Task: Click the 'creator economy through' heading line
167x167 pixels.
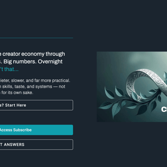Action: coord(32,54)
